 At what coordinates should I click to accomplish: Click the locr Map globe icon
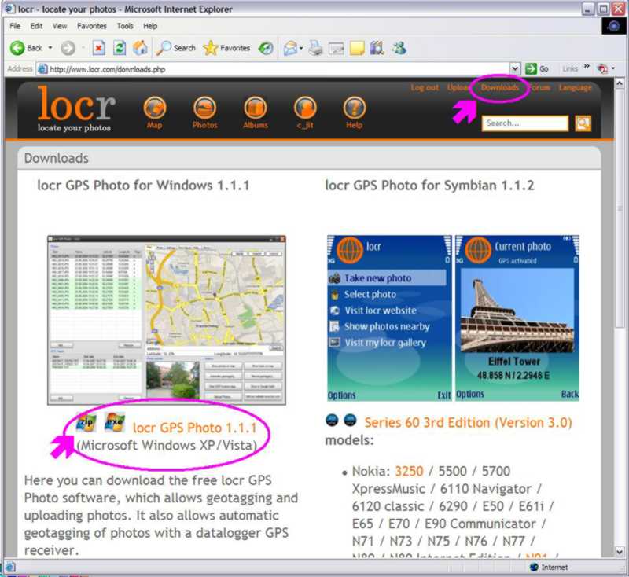click(155, 108)
